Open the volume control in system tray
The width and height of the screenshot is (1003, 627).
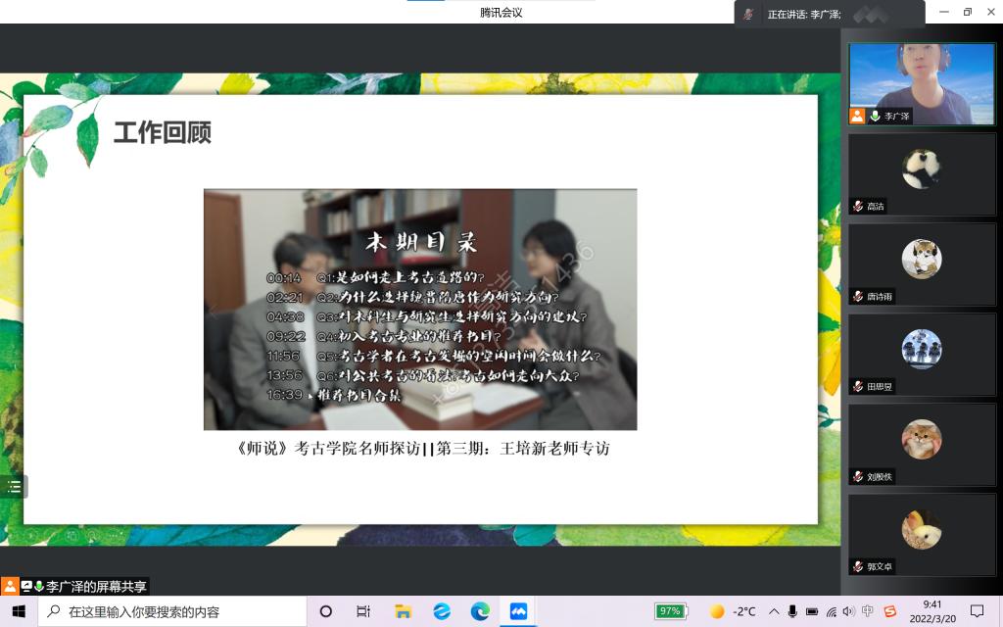848,611
